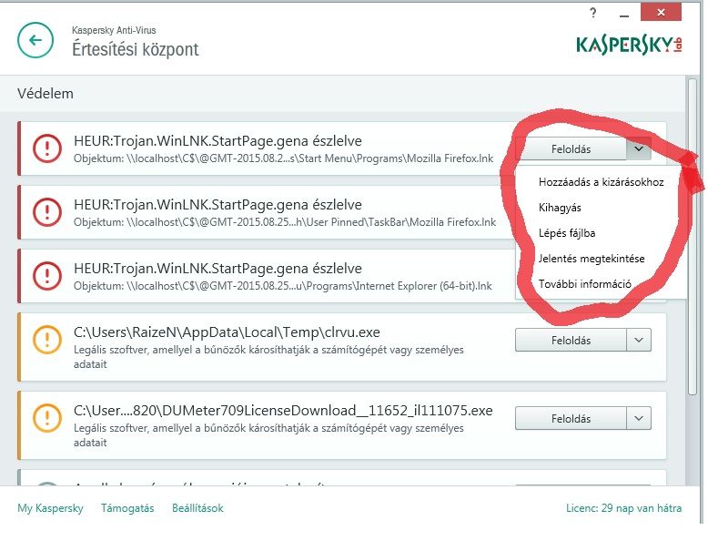Viewport: 708px width, 541px height.
Task: Select 'Kihagyás' menu entry
Action: pyautogui.click(x=560, y=208)
